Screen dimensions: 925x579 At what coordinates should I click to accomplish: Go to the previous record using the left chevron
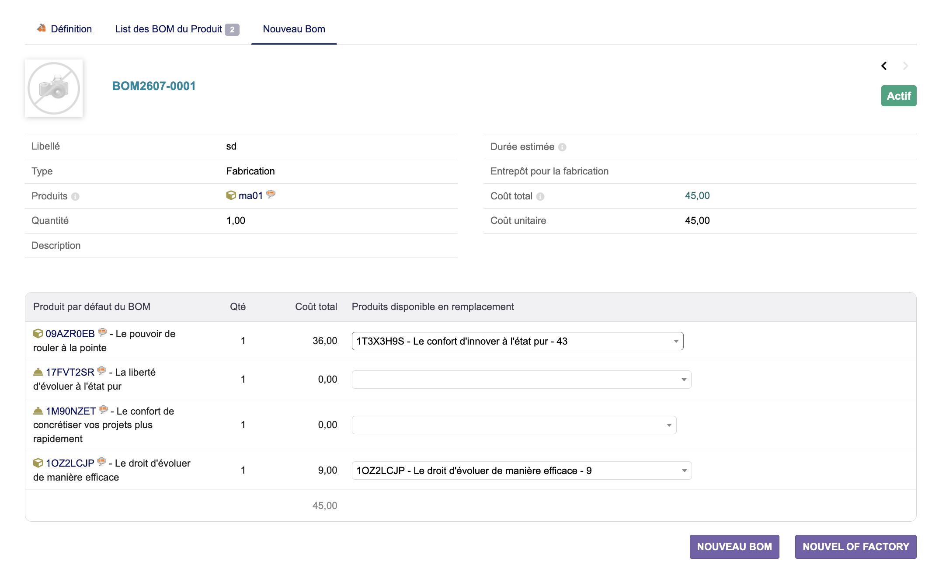tap(884, 66)
